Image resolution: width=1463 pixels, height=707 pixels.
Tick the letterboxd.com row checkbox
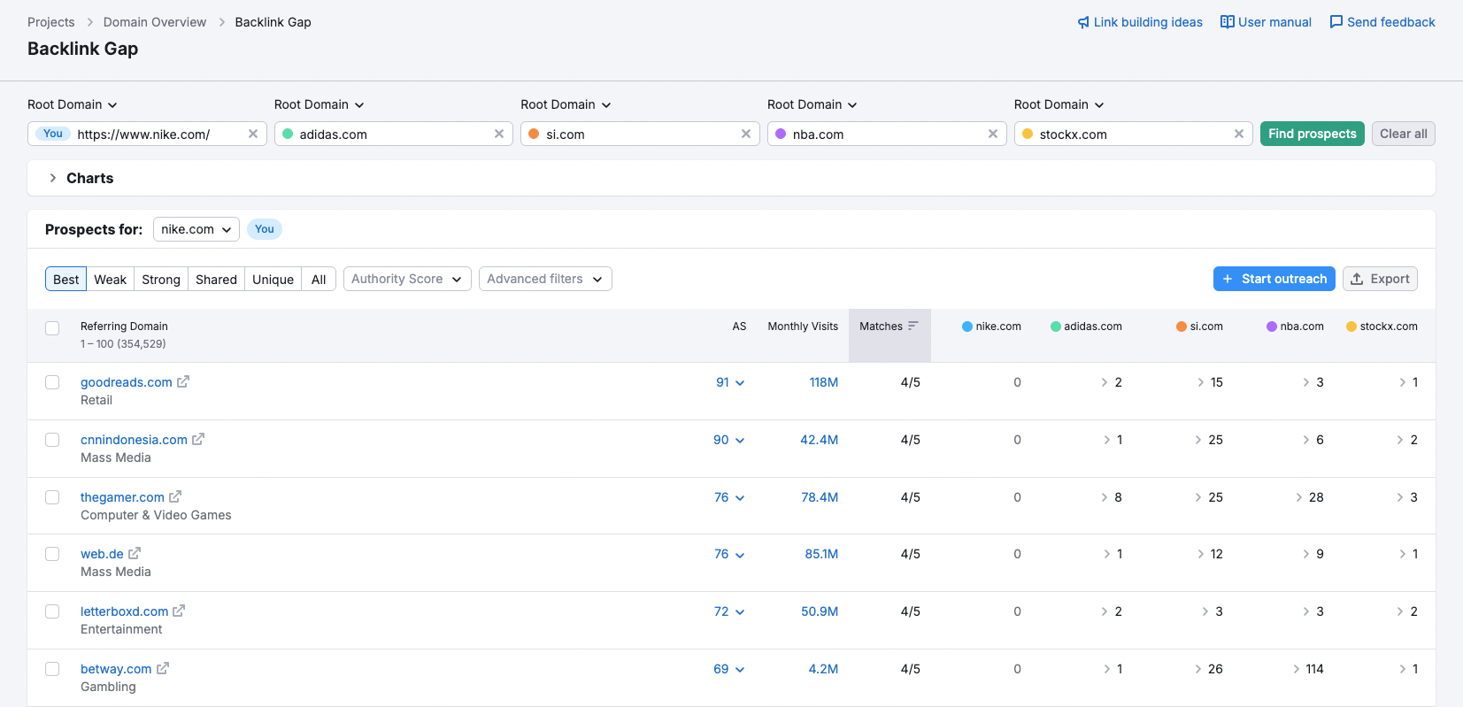point(52,611)
